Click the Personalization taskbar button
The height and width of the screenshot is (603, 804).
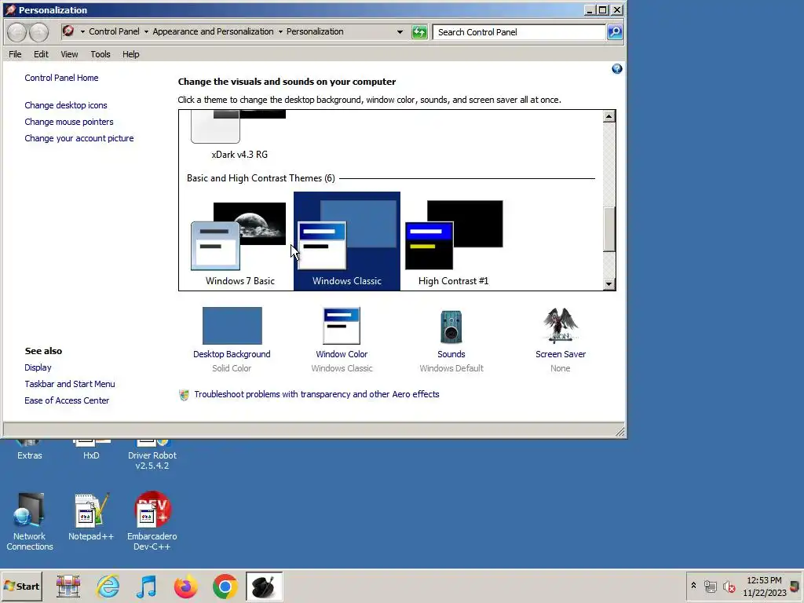click(264, 587)
